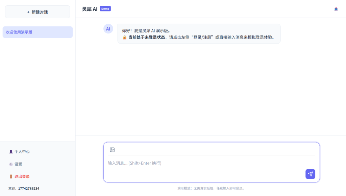Click the purple person icon for 个人中心
This screenshot has height=196, width=346.
tap(11, 152)
